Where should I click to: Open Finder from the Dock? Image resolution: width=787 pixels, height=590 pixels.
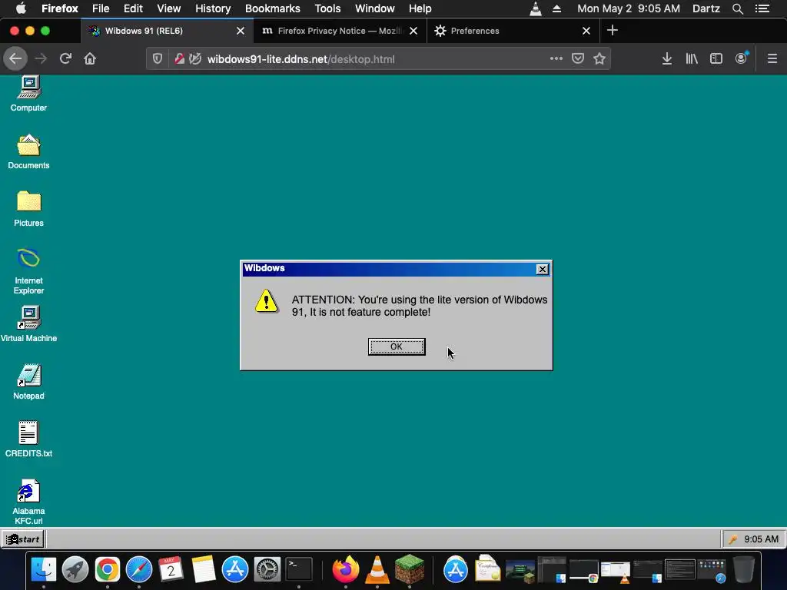click(x=44, y=570)
